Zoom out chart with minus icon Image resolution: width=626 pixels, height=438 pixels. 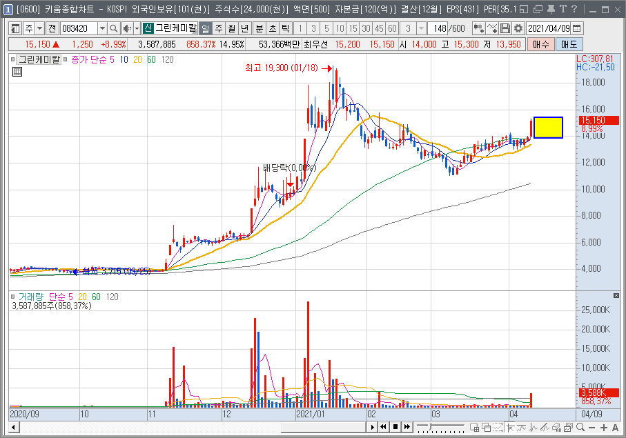pyautogui.click(x=591, y=427)
